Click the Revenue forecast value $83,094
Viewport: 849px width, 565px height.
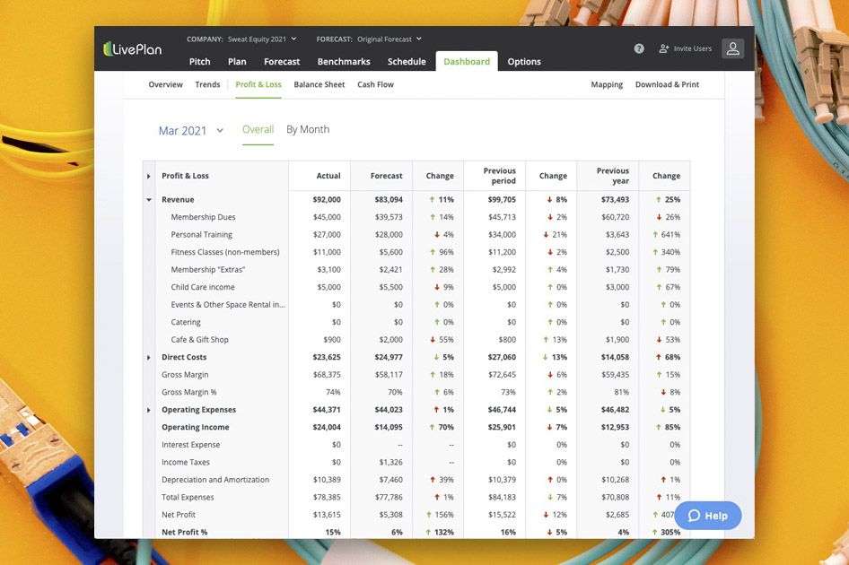389,200
